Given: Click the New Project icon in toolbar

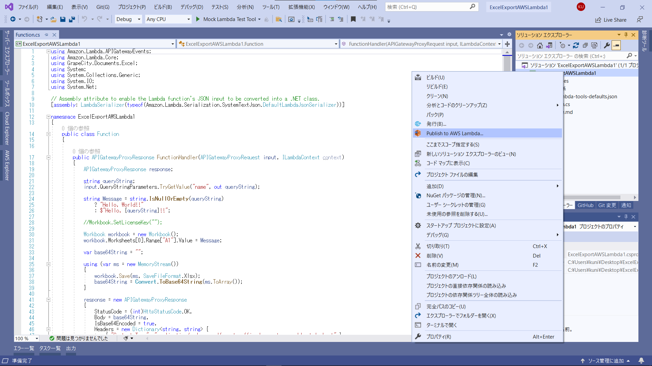Looking at the screenshot, I should click(x=40, y=19).
